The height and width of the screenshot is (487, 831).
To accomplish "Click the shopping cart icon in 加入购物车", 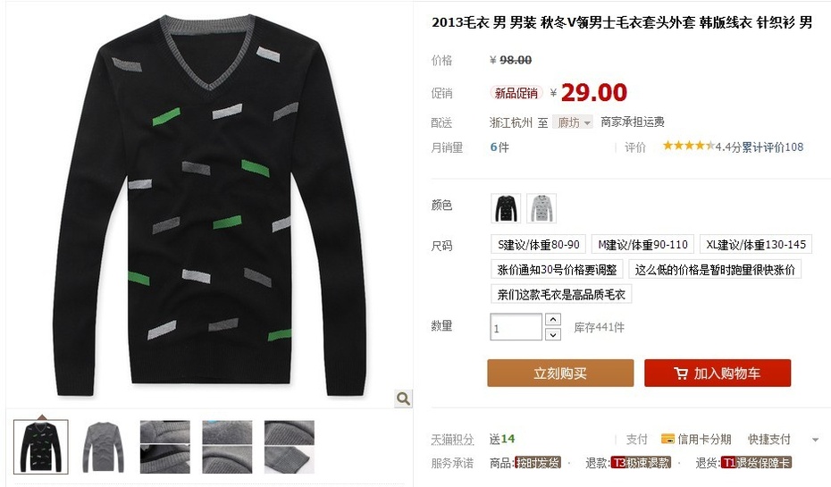I will (681, 374).
